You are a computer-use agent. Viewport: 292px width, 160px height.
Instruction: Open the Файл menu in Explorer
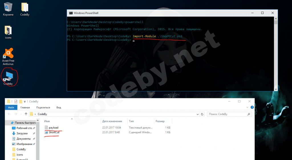11,107
